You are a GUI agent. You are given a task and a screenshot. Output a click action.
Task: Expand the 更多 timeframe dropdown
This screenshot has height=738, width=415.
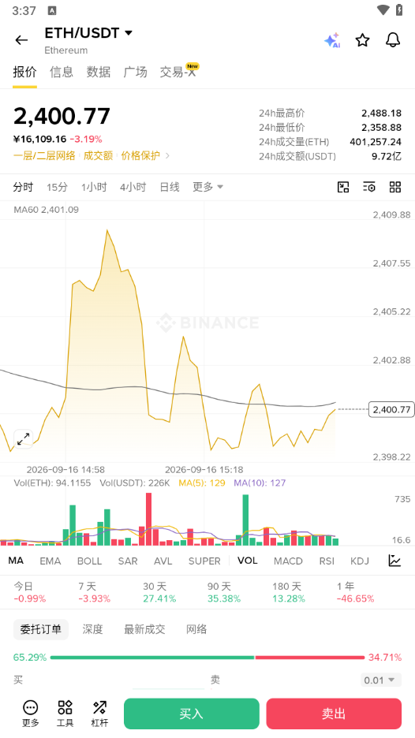click(x=207, y=187)
